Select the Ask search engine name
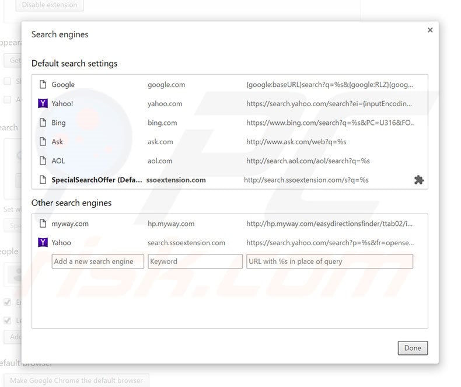Image resolution: width=461 pixels, height=387 pixels. pyautogui.click(x=57, y=142)
